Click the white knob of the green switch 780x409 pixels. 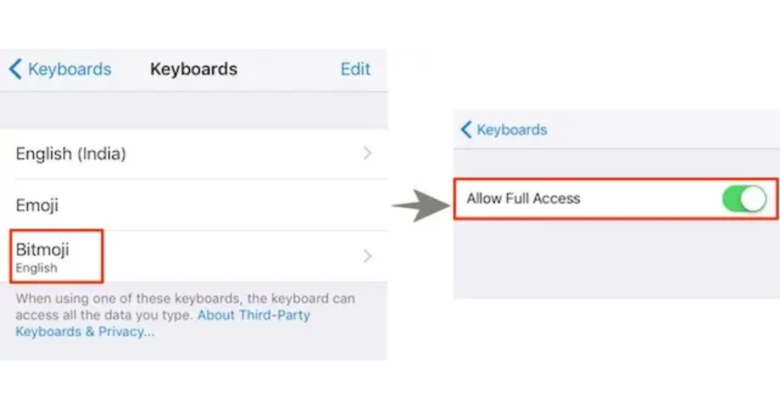(x=753, y=199)
